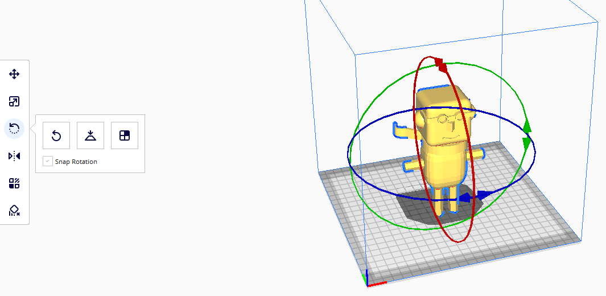This screenshot has height=296, width=606.
Task: Select the Move tool in sidebar
Action: pyautogui.click(x=14, y=74)
